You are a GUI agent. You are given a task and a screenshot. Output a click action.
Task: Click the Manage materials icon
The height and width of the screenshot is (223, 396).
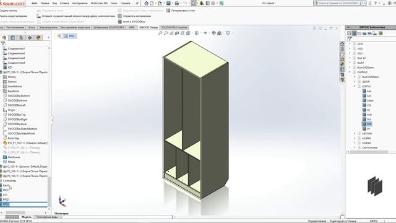pyautogui.click(x=119, y=16)
